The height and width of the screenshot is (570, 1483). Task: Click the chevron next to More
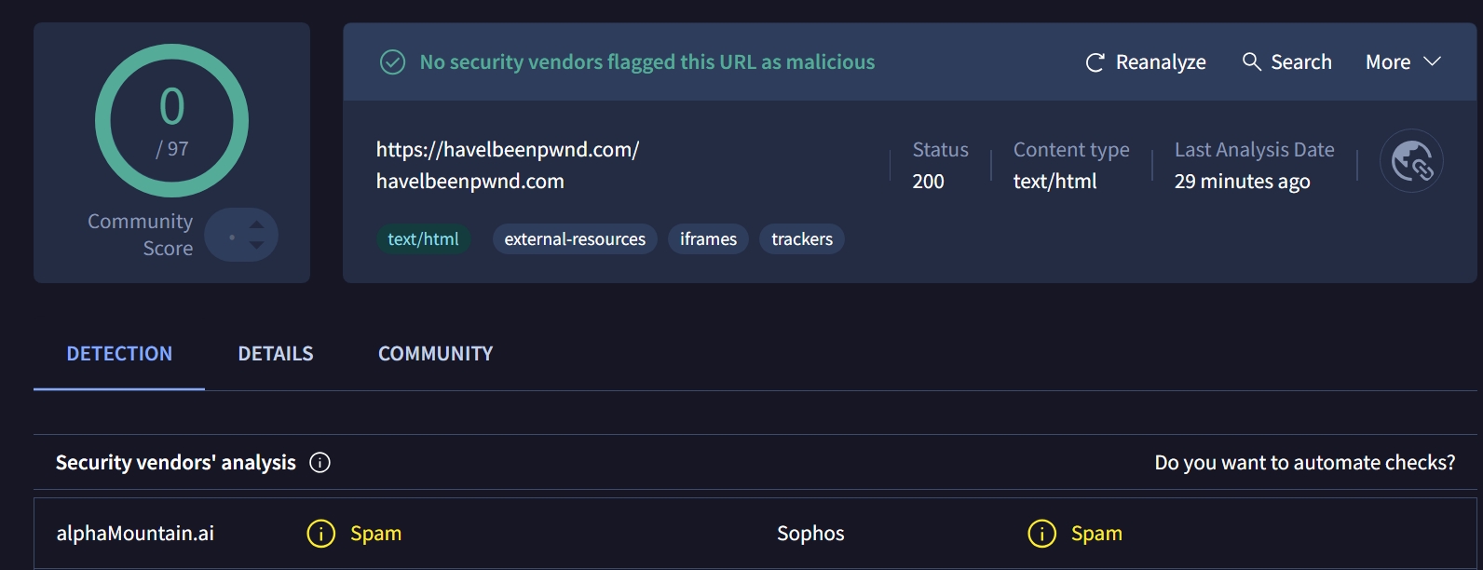(x=1433, y=61)
